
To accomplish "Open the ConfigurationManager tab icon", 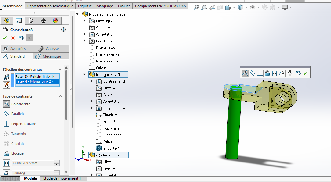I will (31, 21).
